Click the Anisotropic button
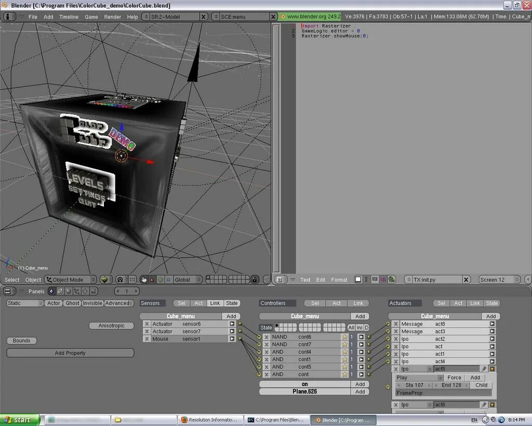The width and height of the screenshot is (532, 426). (x=111, y=326)
